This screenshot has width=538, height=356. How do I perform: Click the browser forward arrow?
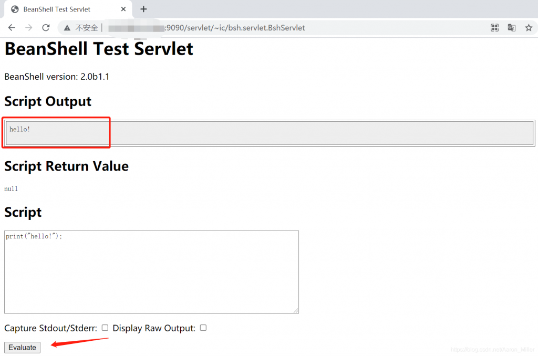pos(29,28)
